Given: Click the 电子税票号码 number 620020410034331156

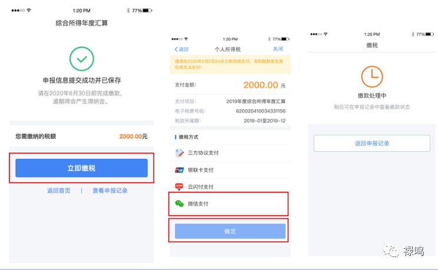Looking at the screenshot, I should coord(260,111).
